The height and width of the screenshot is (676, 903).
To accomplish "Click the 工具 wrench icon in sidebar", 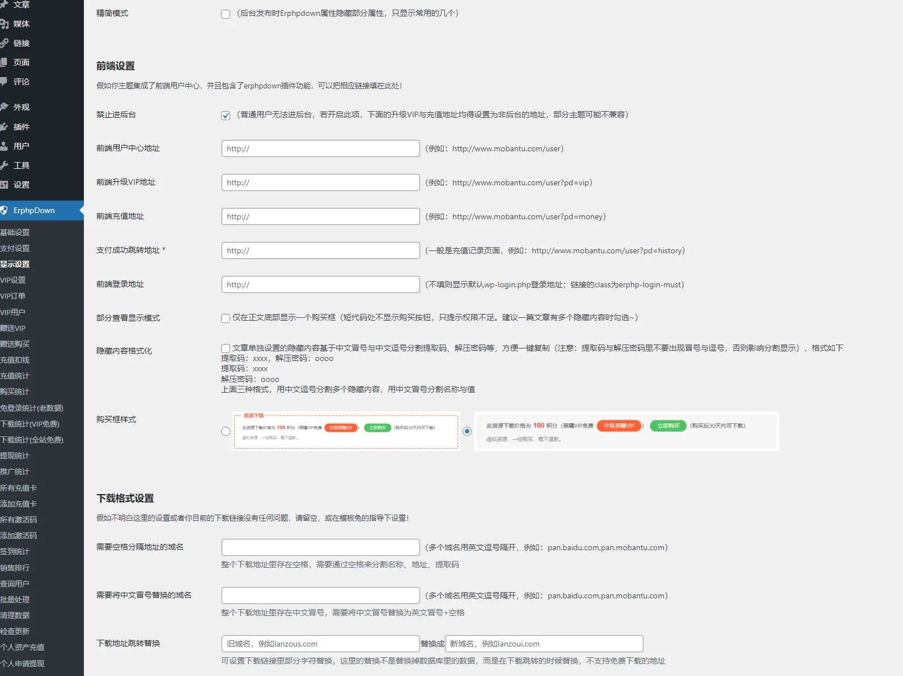I will tap(4, 165).
